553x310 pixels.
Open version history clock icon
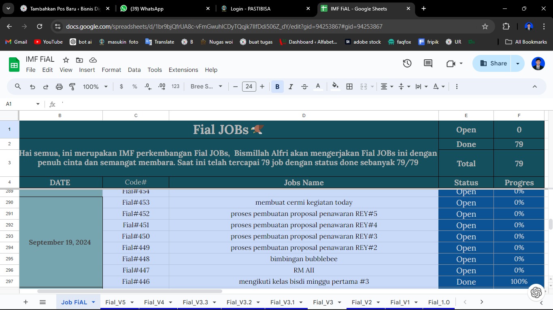tap(407, 63)
